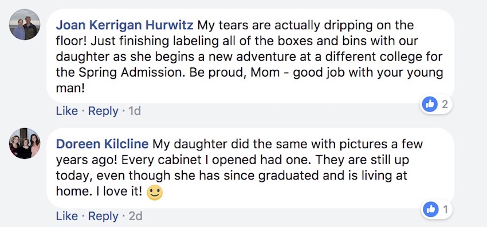The height and width of the screenshot is (227, 487).
Task: Click the Doreen Kilcline name link
Action: click(x=102, y=144)
